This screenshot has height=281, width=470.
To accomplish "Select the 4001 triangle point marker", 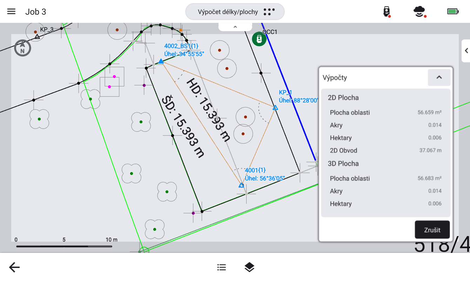I will coord(241,185).
